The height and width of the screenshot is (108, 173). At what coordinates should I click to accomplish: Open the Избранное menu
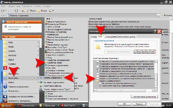pyautogui.click(x=27, y=6)
